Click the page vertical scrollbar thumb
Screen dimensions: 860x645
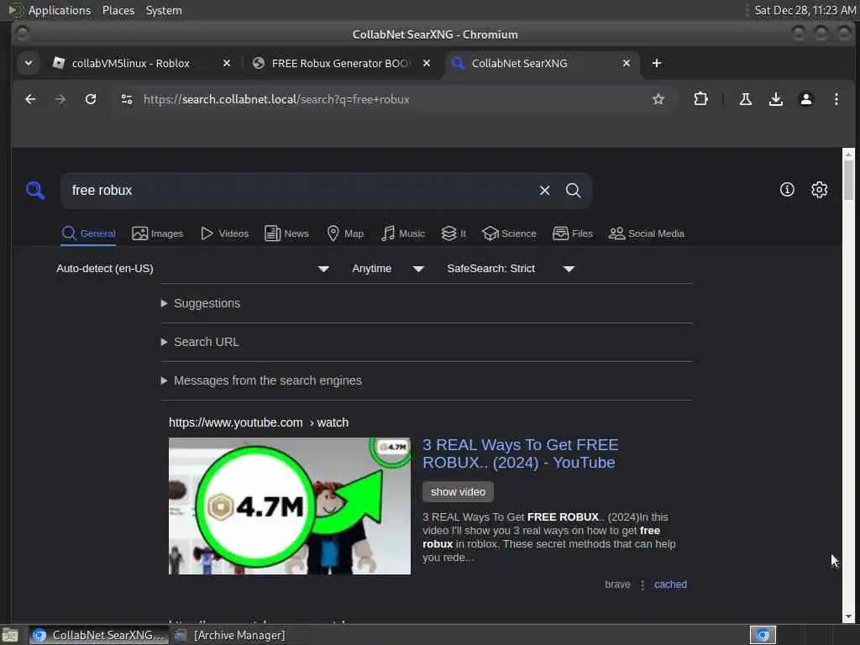click(x=848, y=180)
